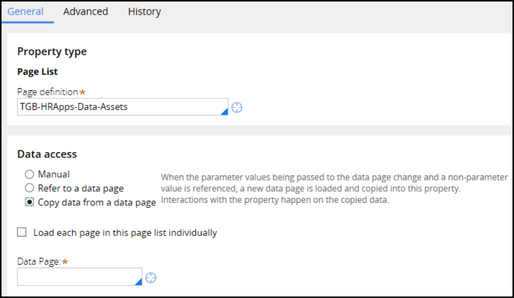Switch to the General tab
514x298 pixels.
tap(25, 12)
